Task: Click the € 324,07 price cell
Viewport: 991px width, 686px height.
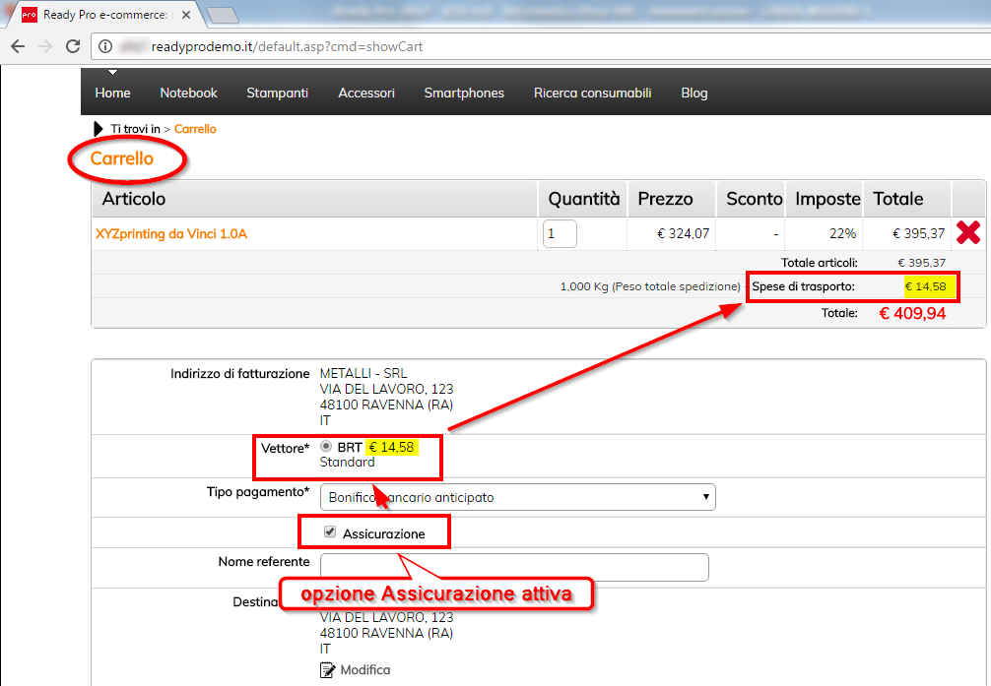Action: (x=684, y=233)
